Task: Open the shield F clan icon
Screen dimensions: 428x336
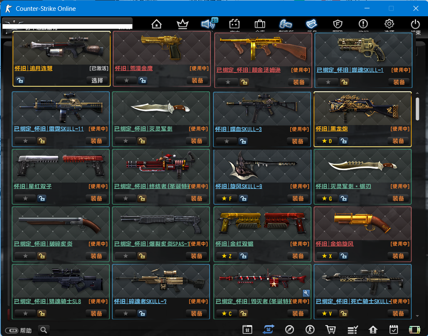Action: tap(338, 24)
